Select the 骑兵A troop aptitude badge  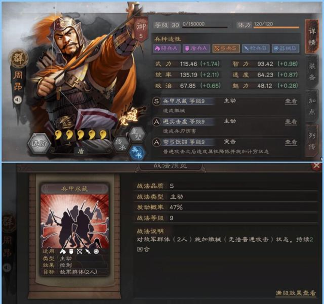click(x=167, y=48)
